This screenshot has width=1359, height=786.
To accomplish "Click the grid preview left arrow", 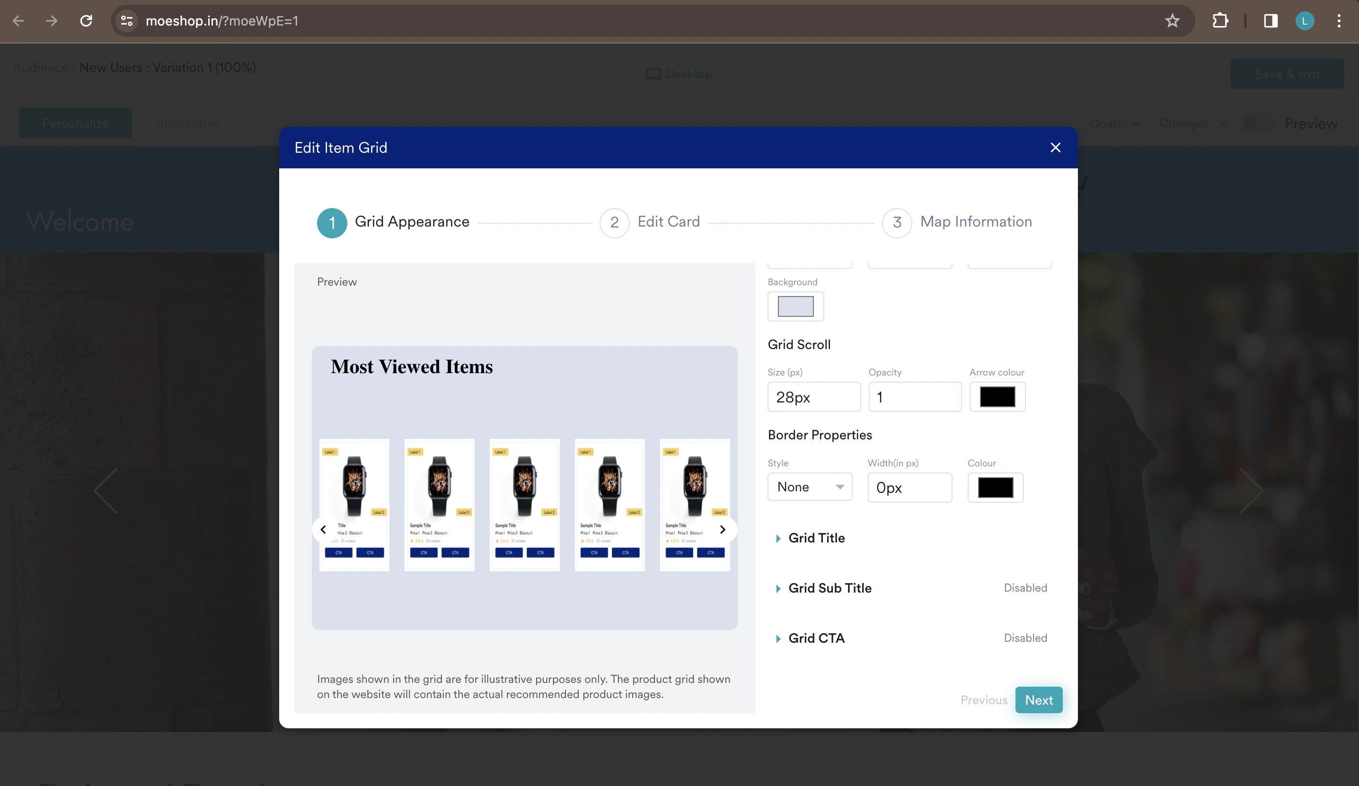I will click(323, 529).
